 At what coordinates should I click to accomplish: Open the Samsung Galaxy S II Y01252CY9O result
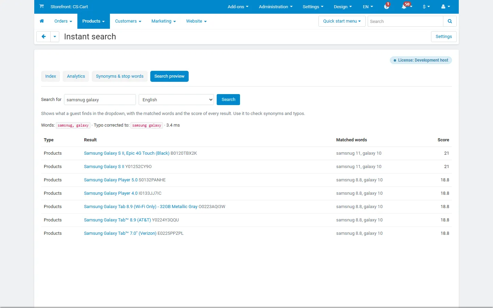click(104, 167)
